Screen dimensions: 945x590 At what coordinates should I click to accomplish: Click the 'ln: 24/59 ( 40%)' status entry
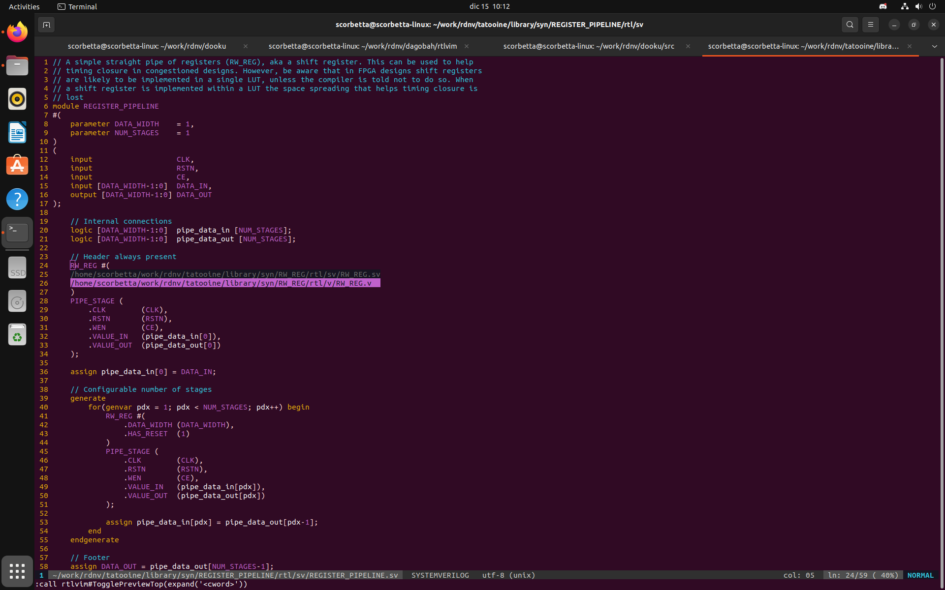(x=863, y=575)
